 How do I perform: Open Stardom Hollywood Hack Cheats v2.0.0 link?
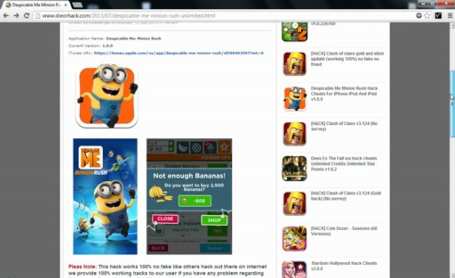point(344,266)
